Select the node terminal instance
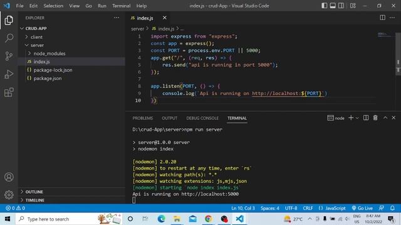The width and height of the screenshot is (401, 225). 336,118
